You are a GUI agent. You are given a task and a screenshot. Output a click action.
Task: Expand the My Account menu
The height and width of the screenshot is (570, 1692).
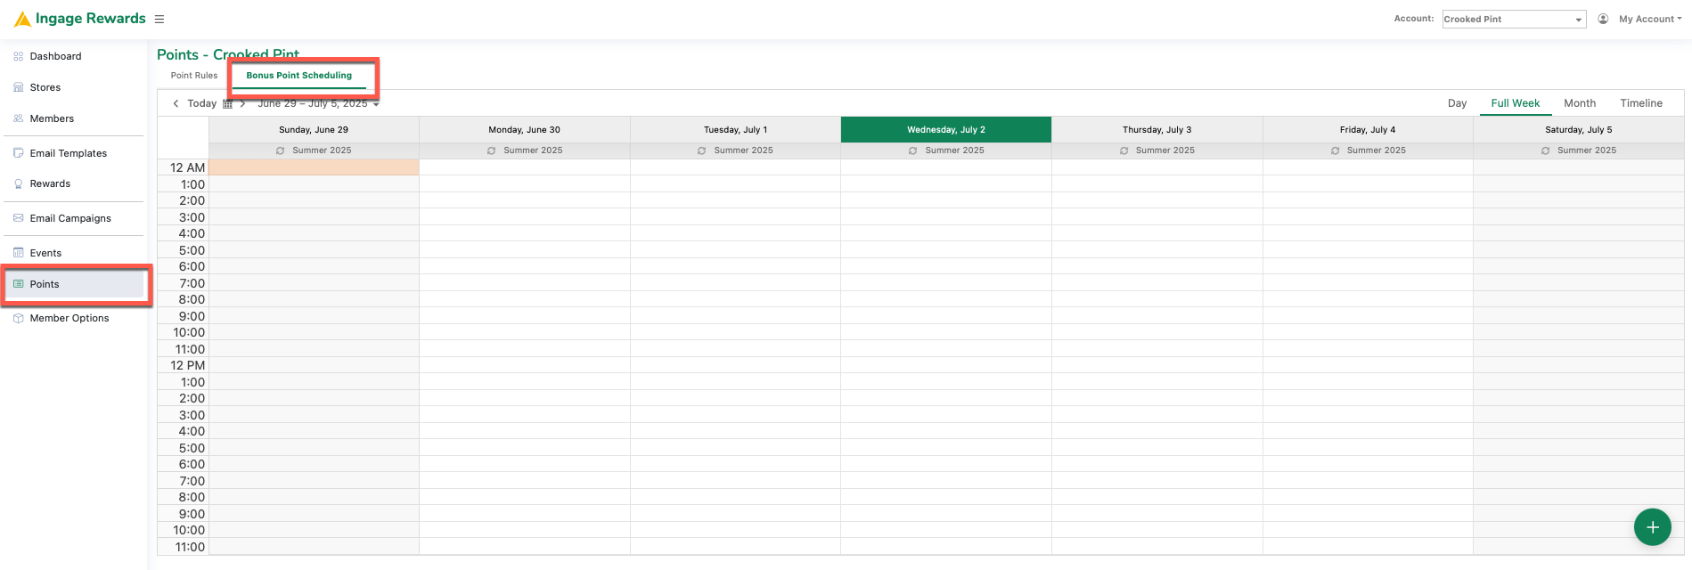pos(1649,19)
